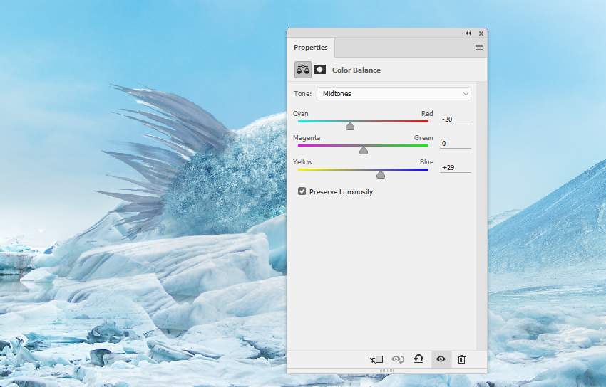Reset adjustment to defaults
The image size is (606, 387).
(418, 359)
